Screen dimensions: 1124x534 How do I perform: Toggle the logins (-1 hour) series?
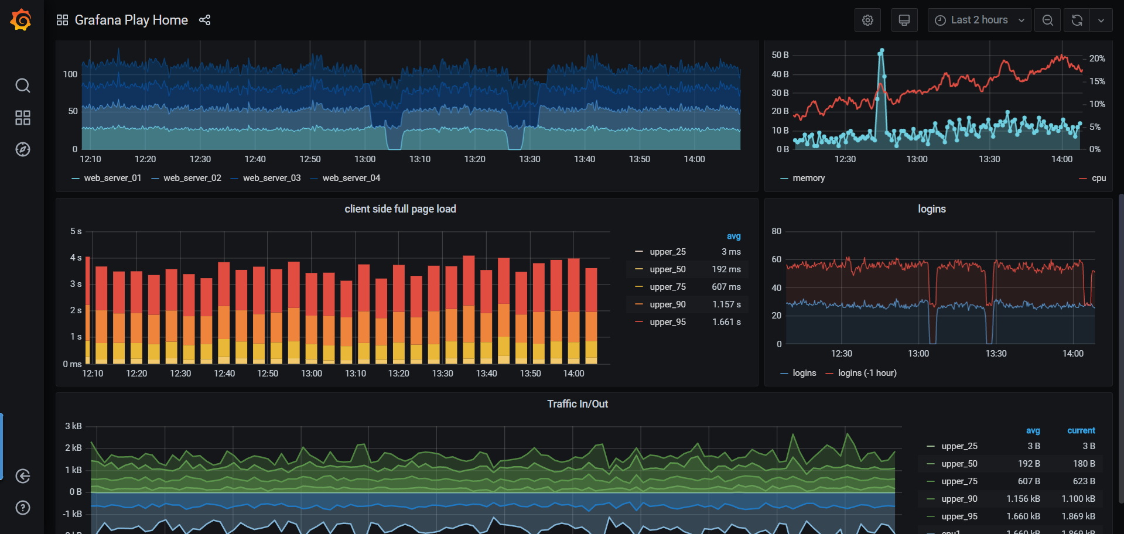867,372
